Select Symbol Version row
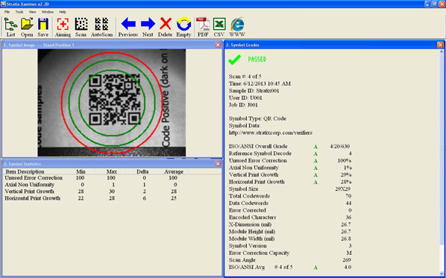This screenshot has height=278, width=446. [290, 246]
